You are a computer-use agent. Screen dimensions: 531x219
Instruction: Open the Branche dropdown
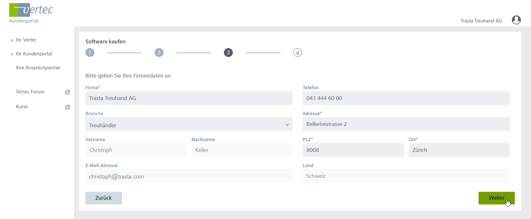[189, 124]
